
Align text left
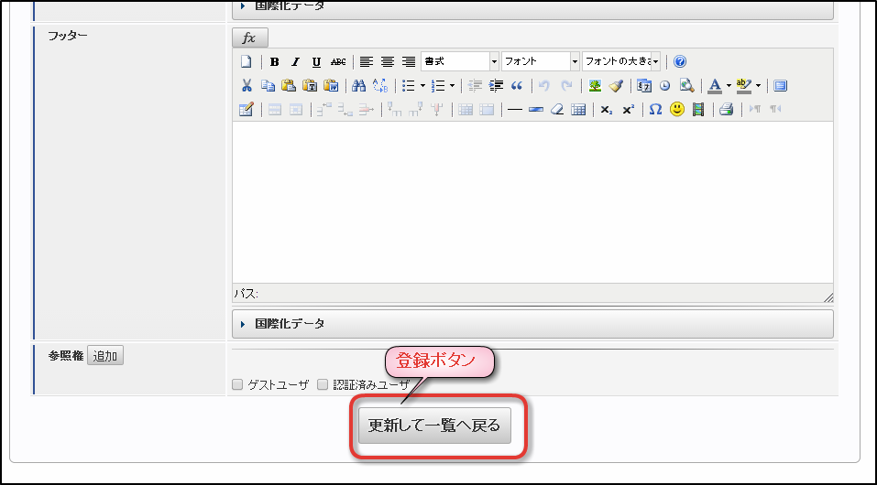(366, 62)
